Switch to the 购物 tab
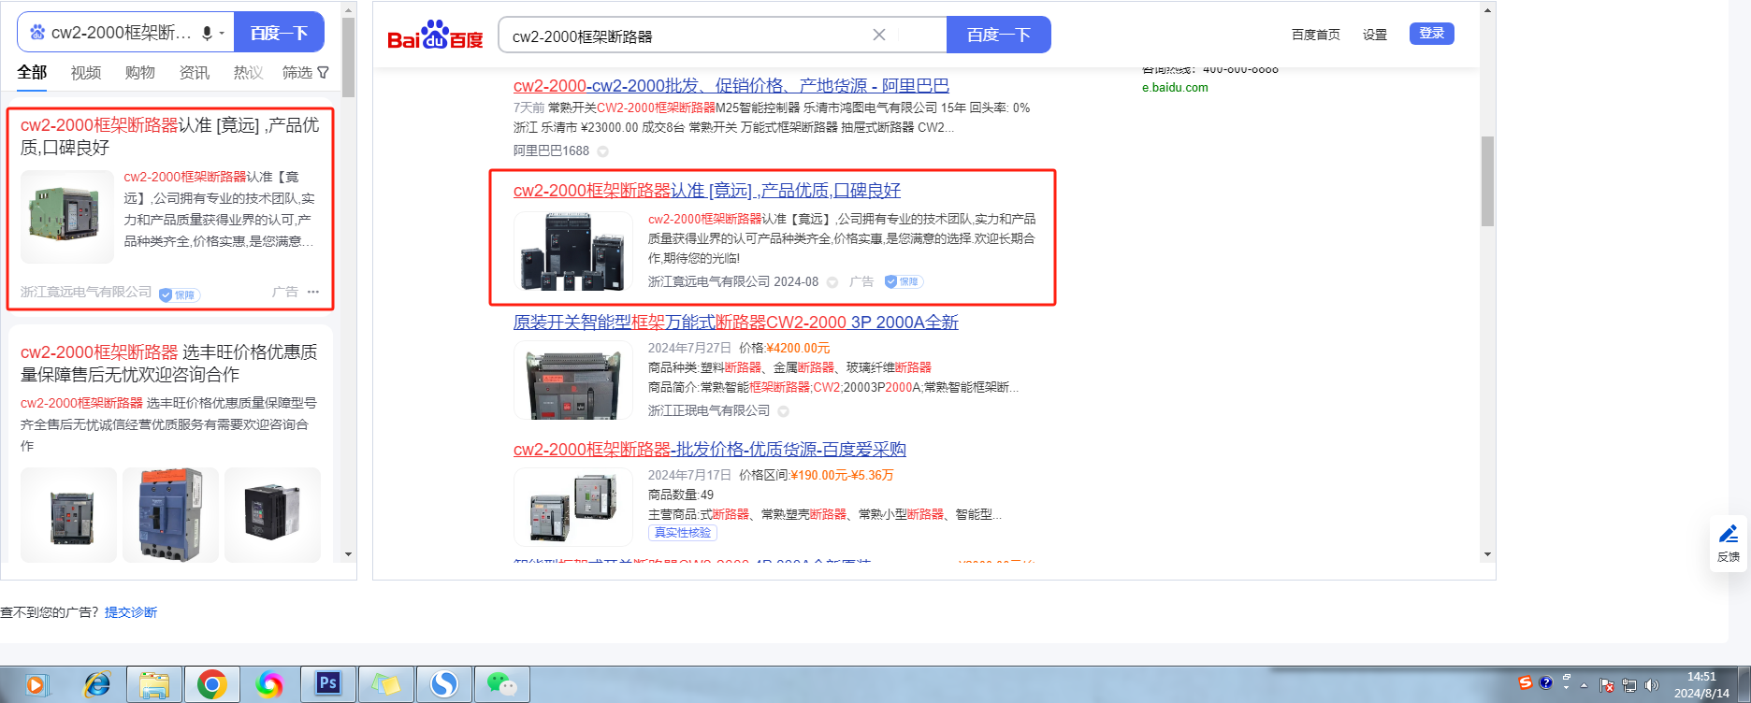This screenshot has width=1751, height=703. point(140,72)
